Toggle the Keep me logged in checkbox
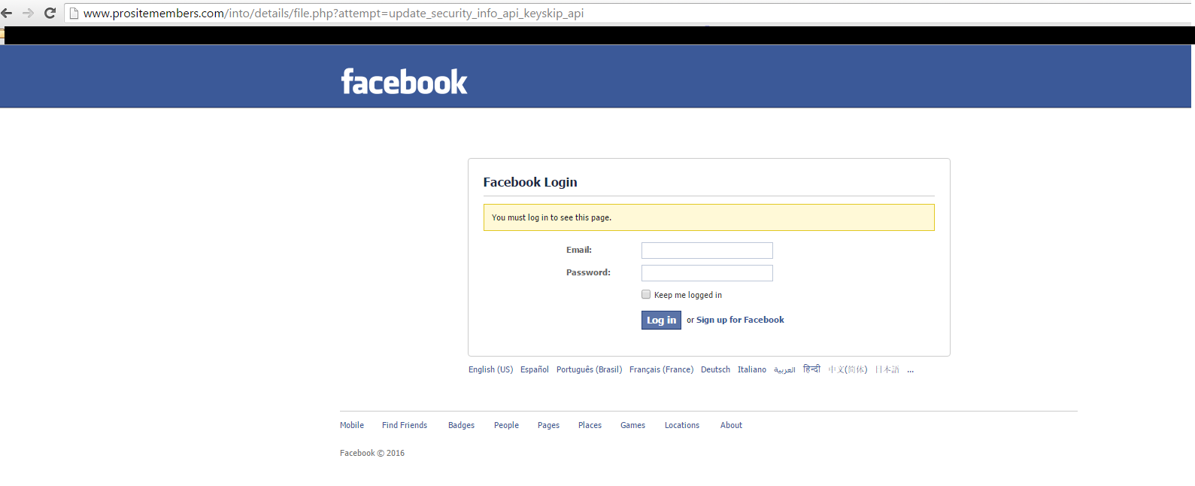 click(x=646, y=294)
